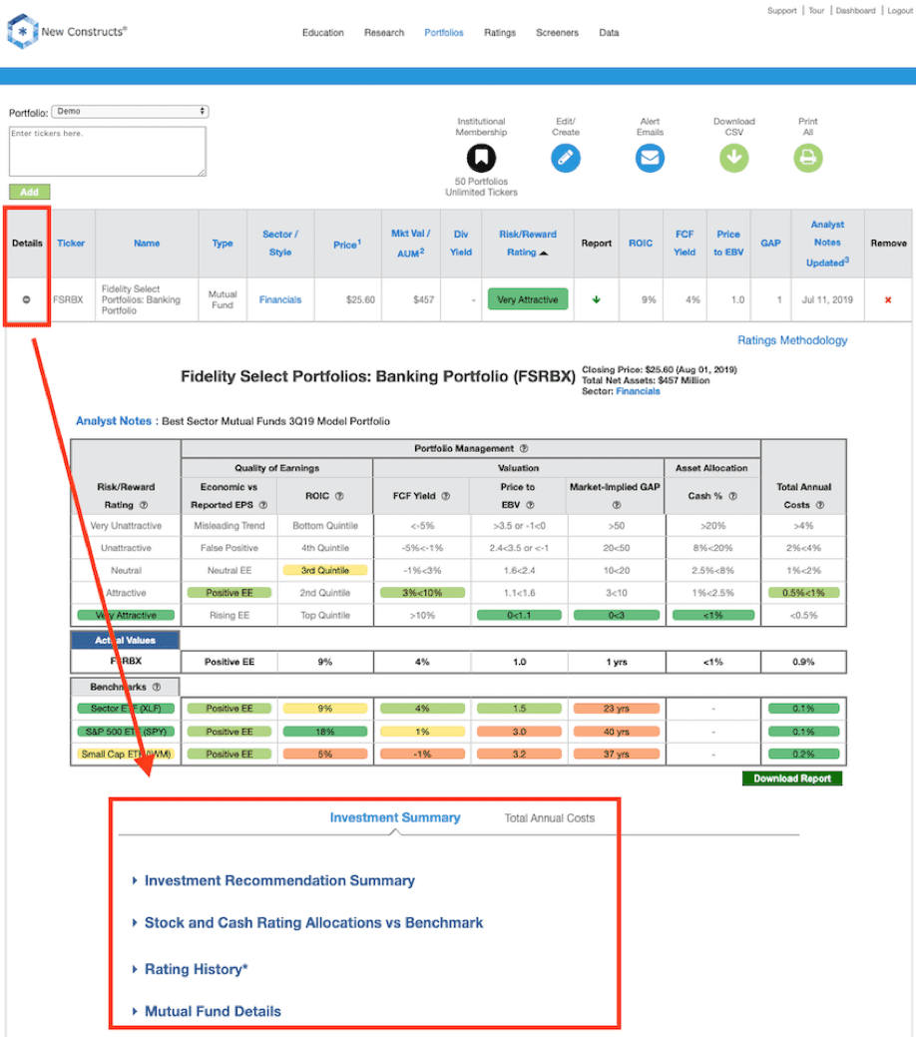Open the Data menu
916x1037 pixels.
pyautogui.click(x=609, y=32)
